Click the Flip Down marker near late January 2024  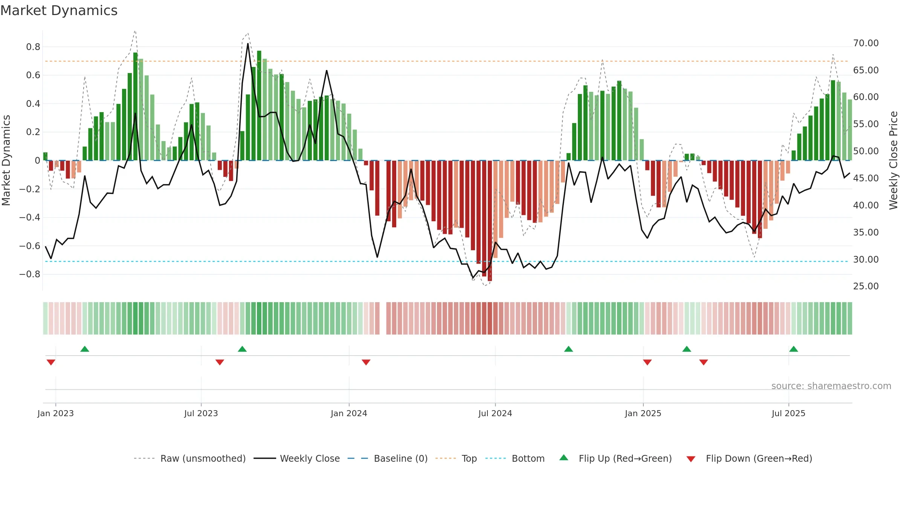(x=366, y=362)
